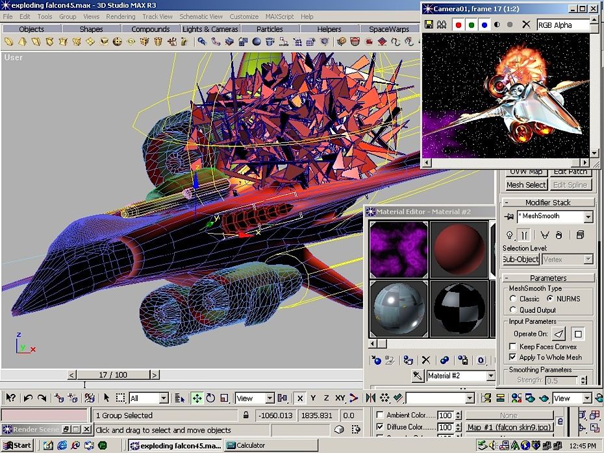Enable the red channel in render window
Screen dimensions: 604x453
tap(459, 25)
